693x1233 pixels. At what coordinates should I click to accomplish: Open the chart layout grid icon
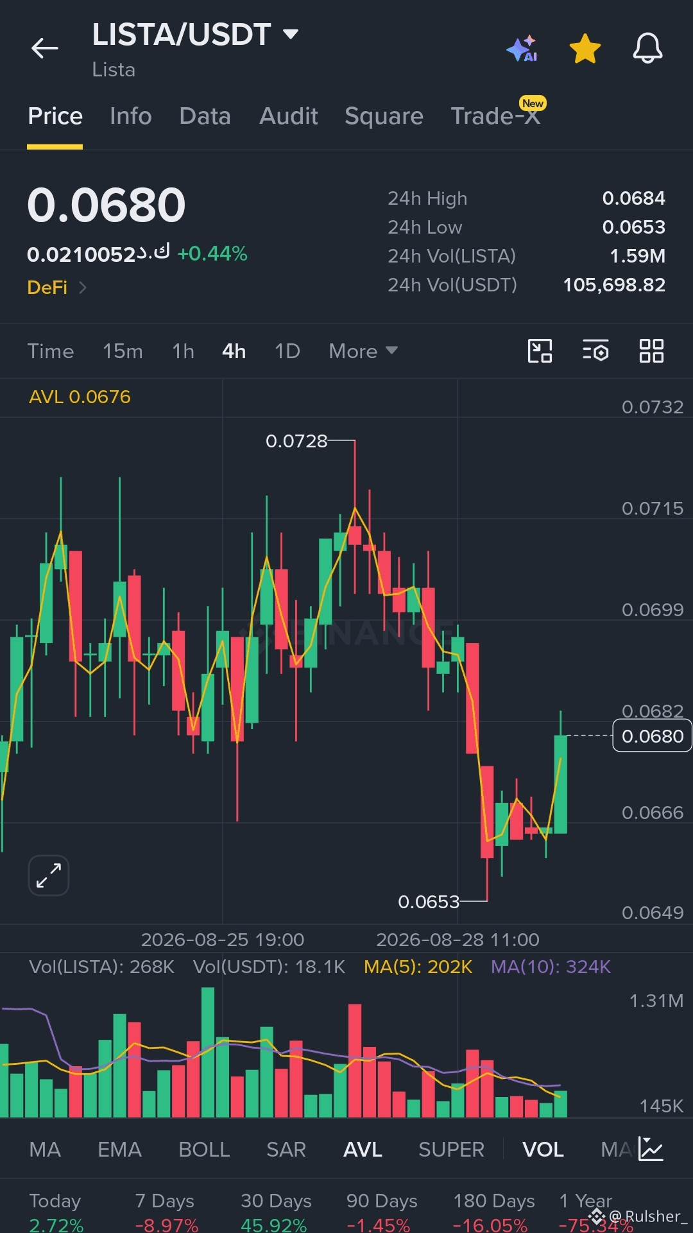click(x=651, y=351)
